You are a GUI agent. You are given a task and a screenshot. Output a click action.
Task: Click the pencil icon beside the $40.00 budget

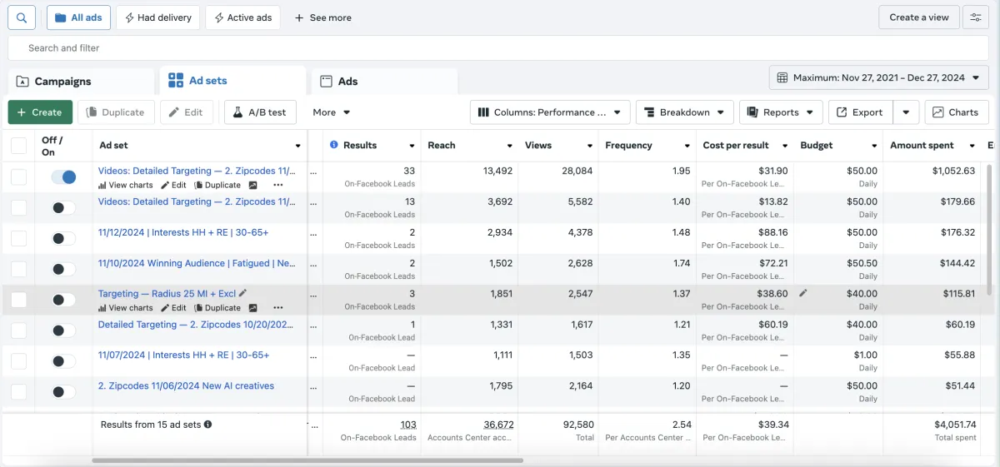803,293
